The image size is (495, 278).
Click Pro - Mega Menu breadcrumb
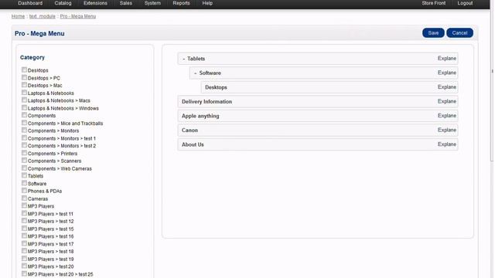(x=78, y=16)
